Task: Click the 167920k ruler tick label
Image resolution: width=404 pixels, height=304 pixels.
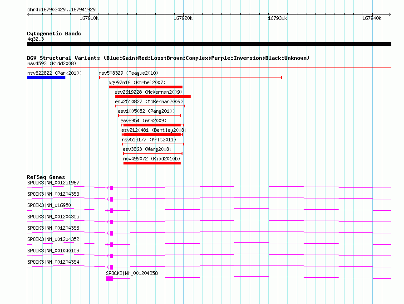Action: pyautogui.click(x=183, y=18)
